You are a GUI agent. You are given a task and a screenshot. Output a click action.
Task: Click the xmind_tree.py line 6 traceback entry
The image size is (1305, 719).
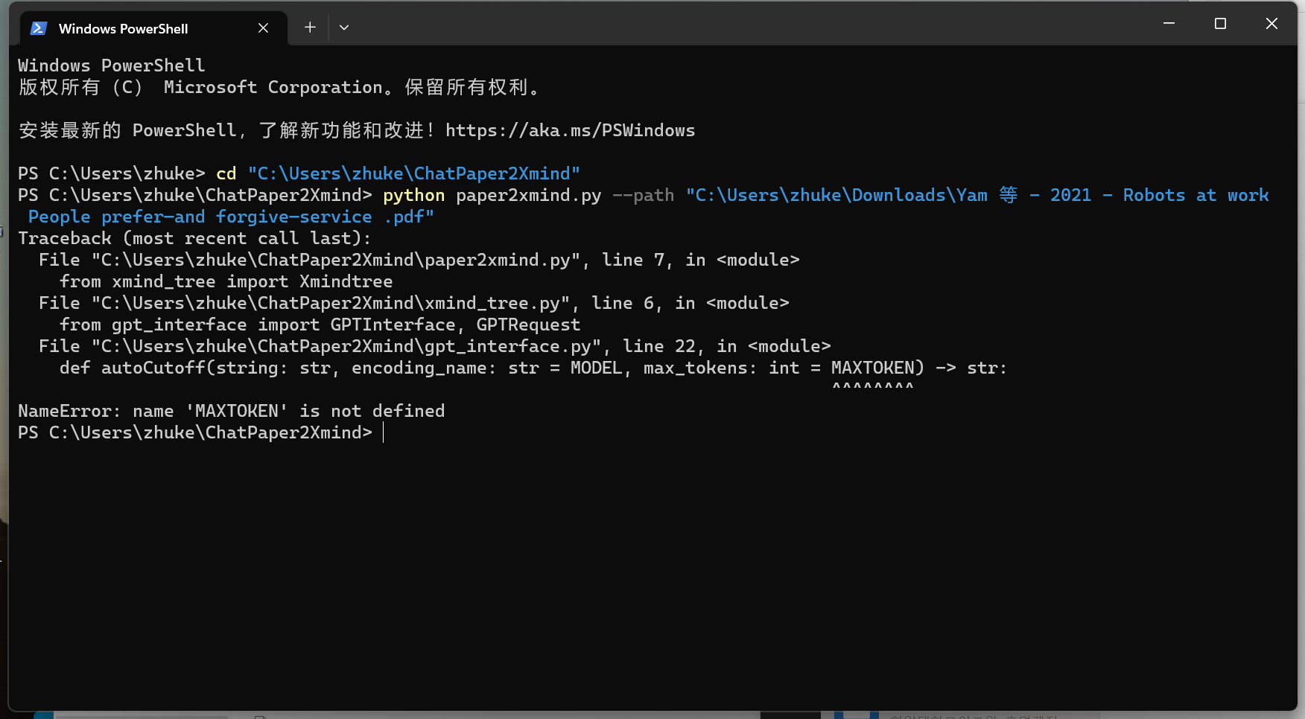click(x=413, y=303)
